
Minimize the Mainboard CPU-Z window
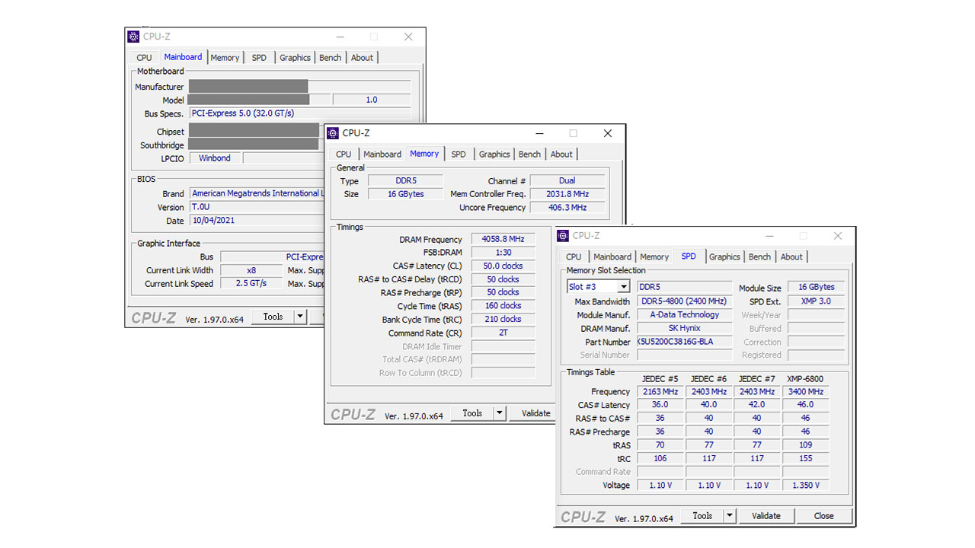coord(340,37)
